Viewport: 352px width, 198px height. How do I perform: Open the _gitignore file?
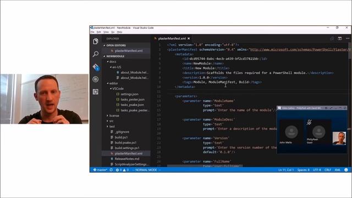[x=122, y=132]
